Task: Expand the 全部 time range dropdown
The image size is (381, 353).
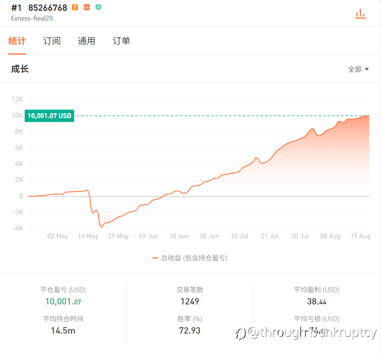Action: pos(359,69)
